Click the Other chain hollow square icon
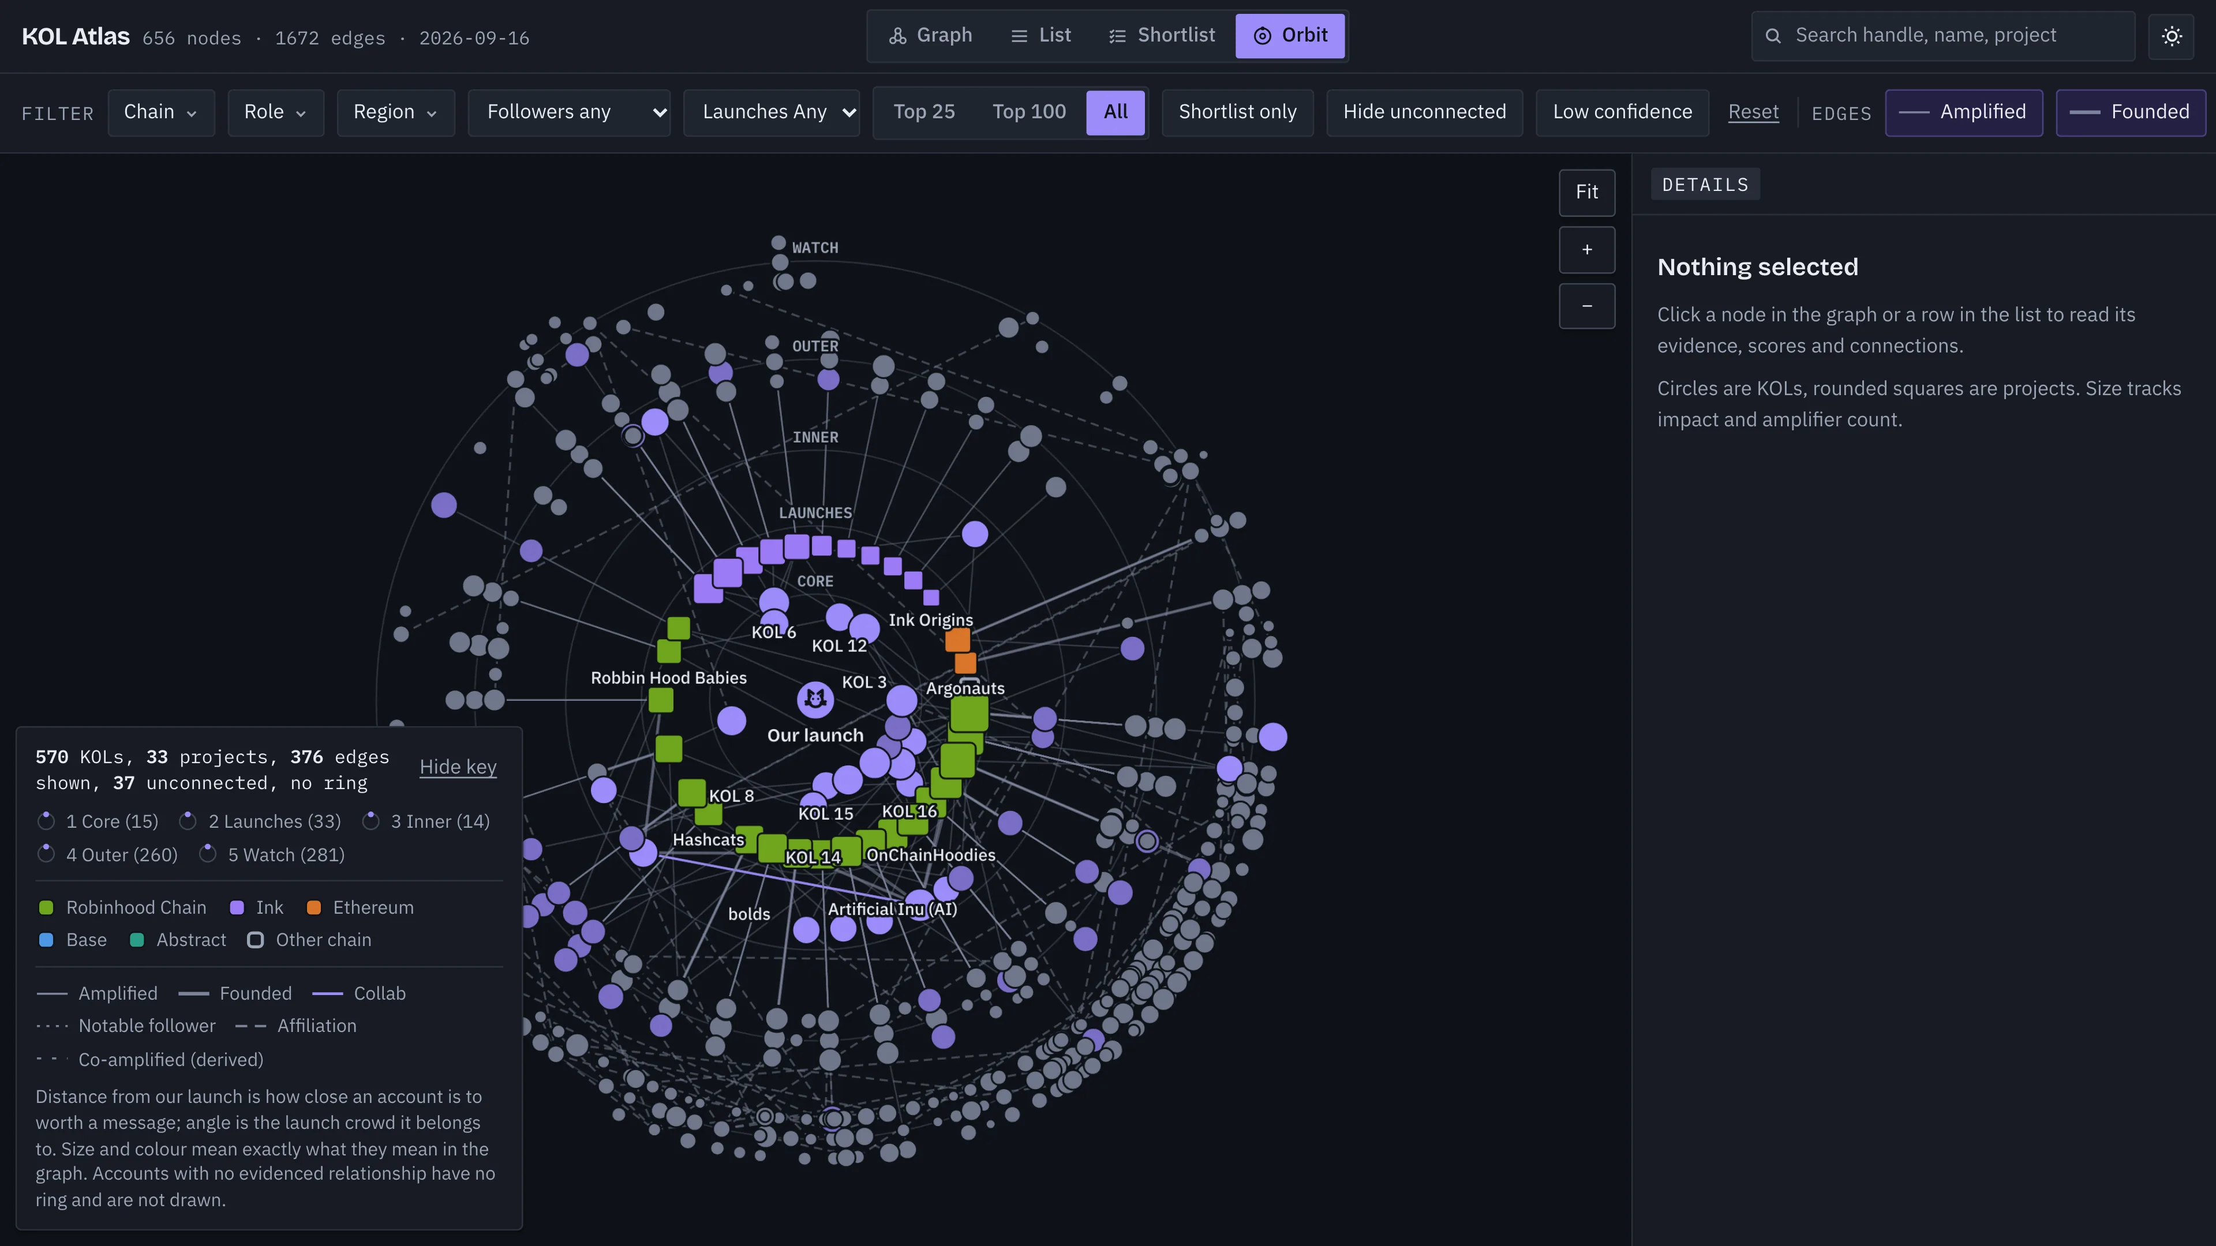Screen dimensions: 2216x1246 256,941
